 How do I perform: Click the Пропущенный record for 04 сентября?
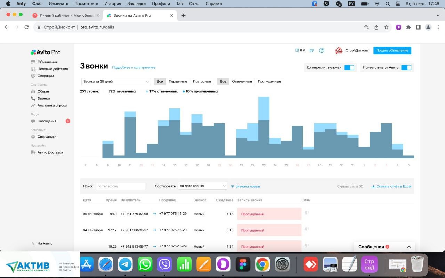269,230
